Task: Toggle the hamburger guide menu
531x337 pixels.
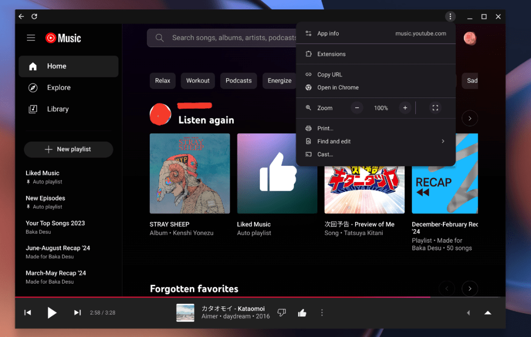Action: click(x=31, y=38)
